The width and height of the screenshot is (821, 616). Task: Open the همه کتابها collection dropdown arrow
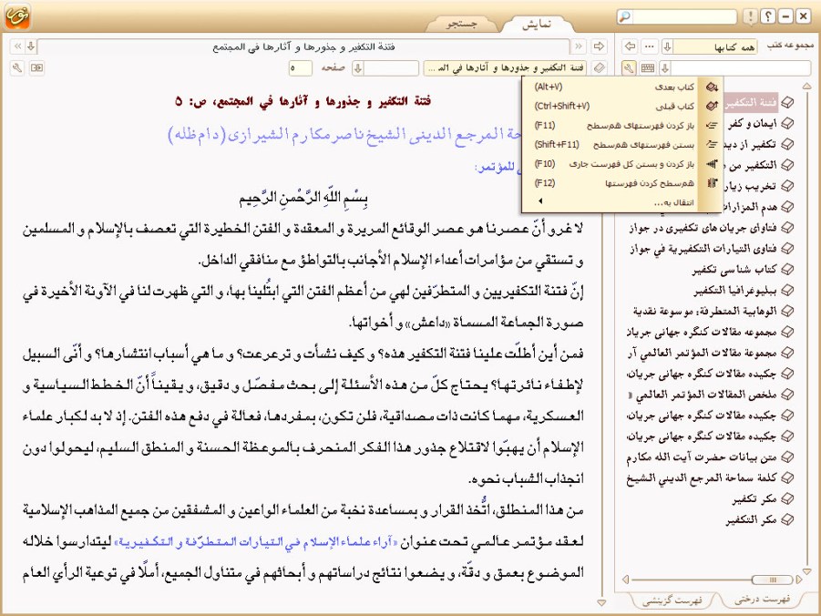click(x=667, y=46)
